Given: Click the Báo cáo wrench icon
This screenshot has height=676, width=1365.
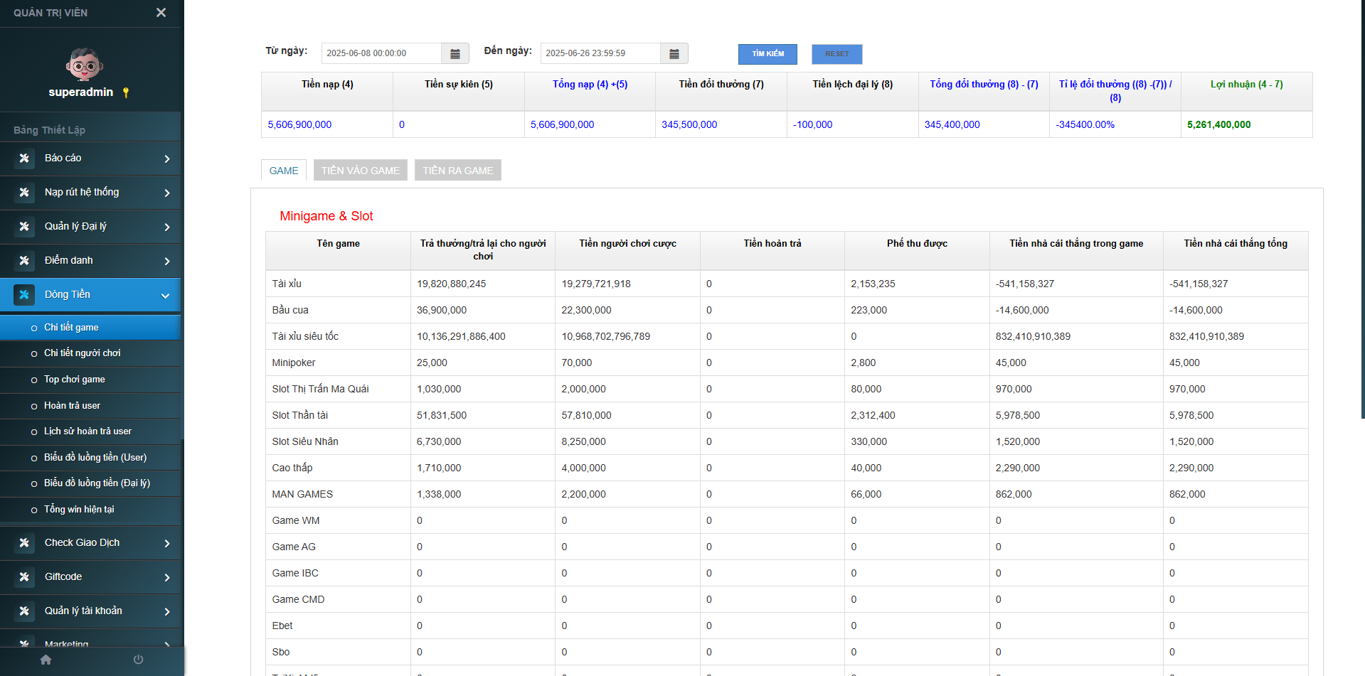Looking at the screenshot, I should click(x=24, y=159).
